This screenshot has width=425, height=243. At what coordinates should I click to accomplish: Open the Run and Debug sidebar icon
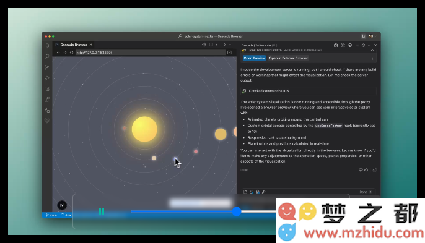[x=47, y=78]
